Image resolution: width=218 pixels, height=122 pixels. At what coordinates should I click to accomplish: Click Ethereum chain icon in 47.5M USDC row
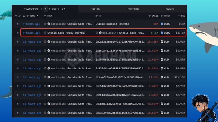click(x=18, y=33)
